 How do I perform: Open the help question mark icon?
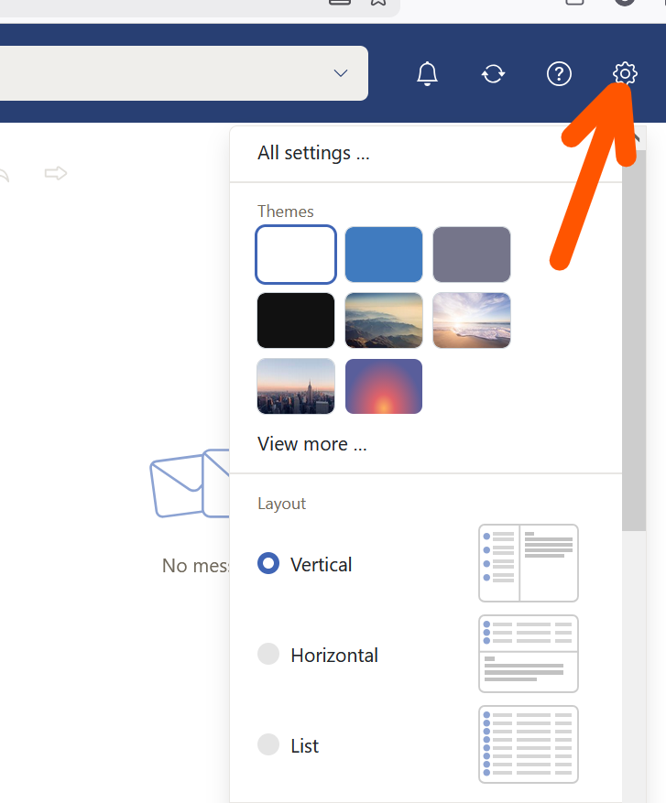(x=559, y=73)
